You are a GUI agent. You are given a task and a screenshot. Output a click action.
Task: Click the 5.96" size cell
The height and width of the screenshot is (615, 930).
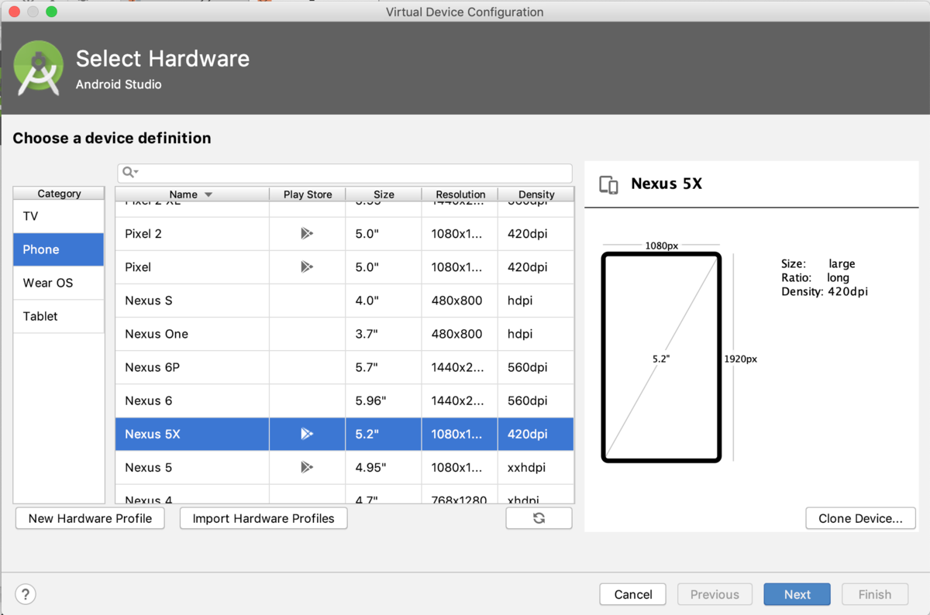click(x=384, y=400)
